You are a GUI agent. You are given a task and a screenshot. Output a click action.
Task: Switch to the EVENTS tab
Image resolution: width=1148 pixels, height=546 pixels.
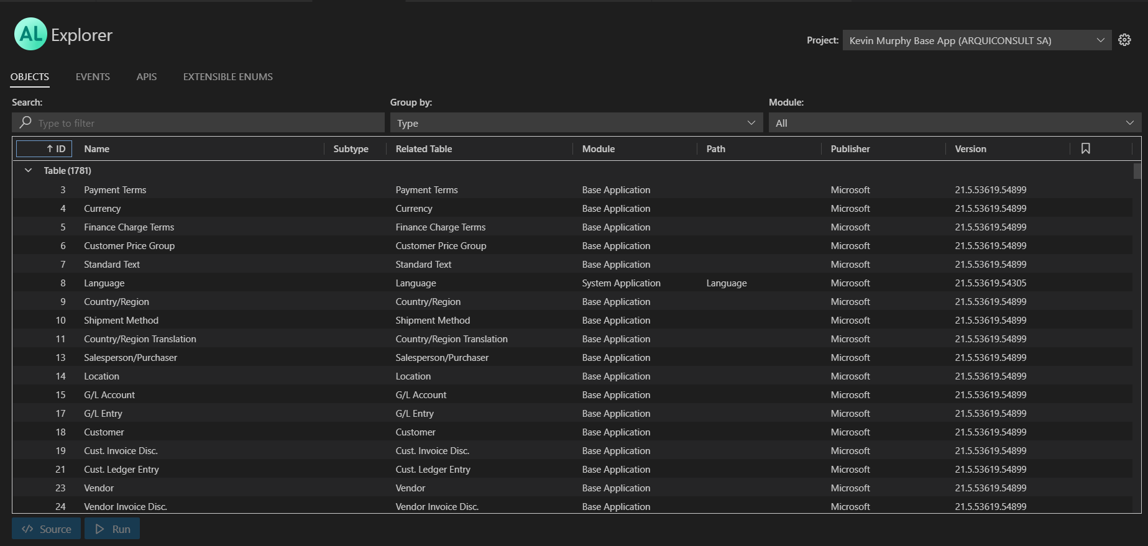tap(93, 76)
